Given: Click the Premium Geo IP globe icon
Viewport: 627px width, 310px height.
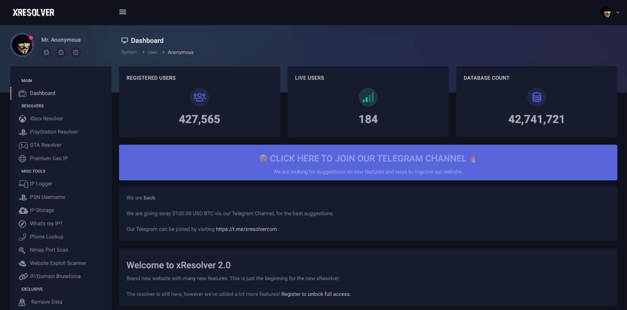Looking at the screenshot, I should click(22, 158).
